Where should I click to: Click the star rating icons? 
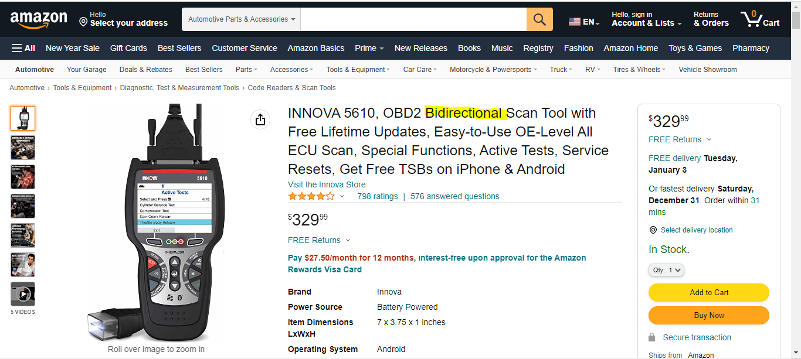(311, 196)
